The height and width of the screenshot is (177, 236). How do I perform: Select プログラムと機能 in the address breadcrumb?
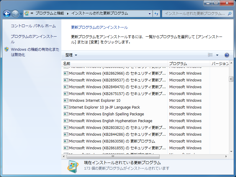(50, 13)
